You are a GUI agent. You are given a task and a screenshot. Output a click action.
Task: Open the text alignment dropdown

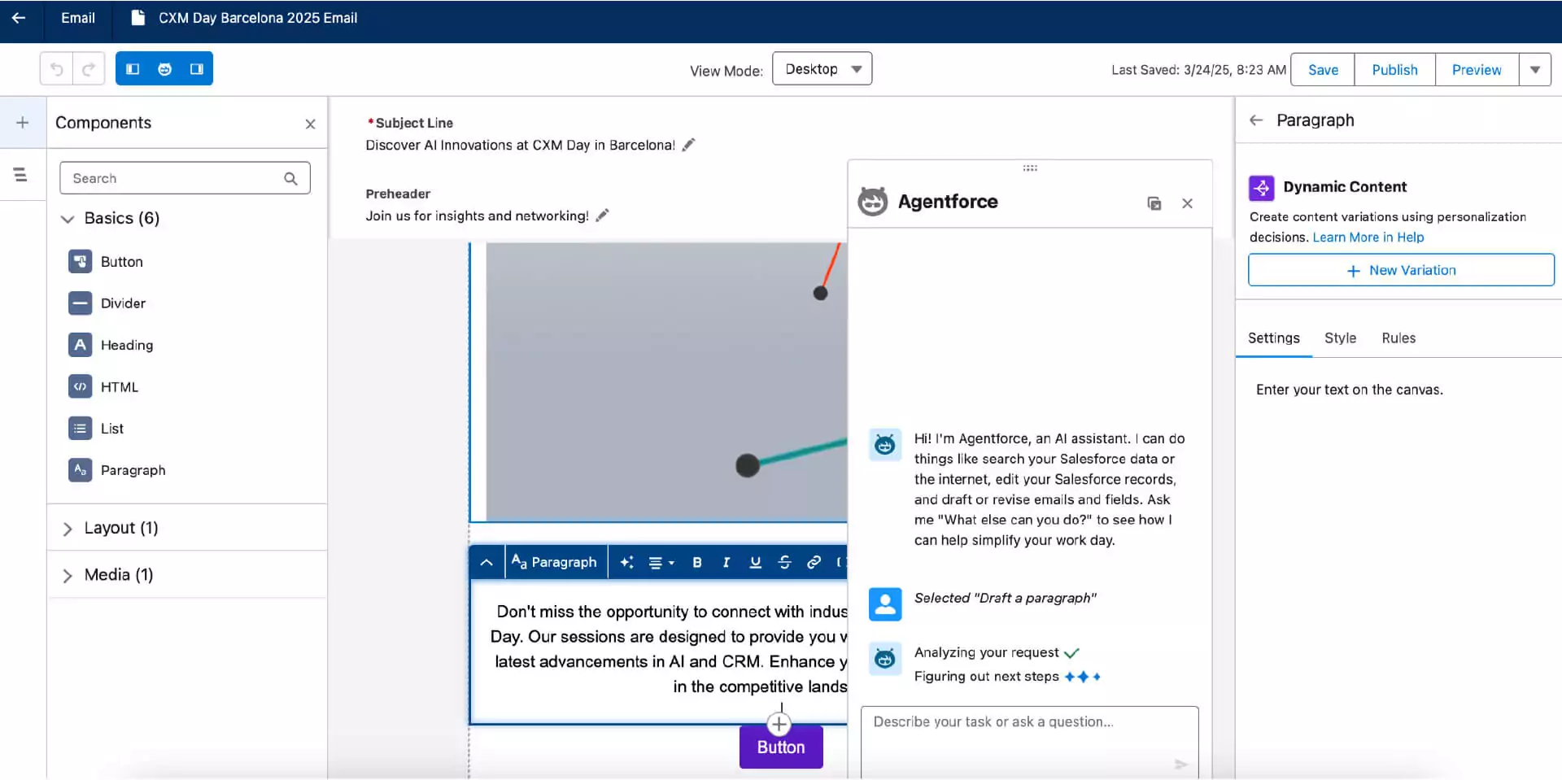point(661,562)
